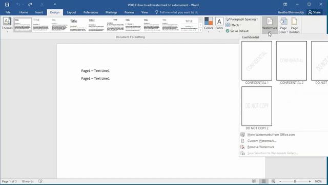Choose Remove Watermark menu item
Viewport: 328px width, 185px height.
(261, 147)
